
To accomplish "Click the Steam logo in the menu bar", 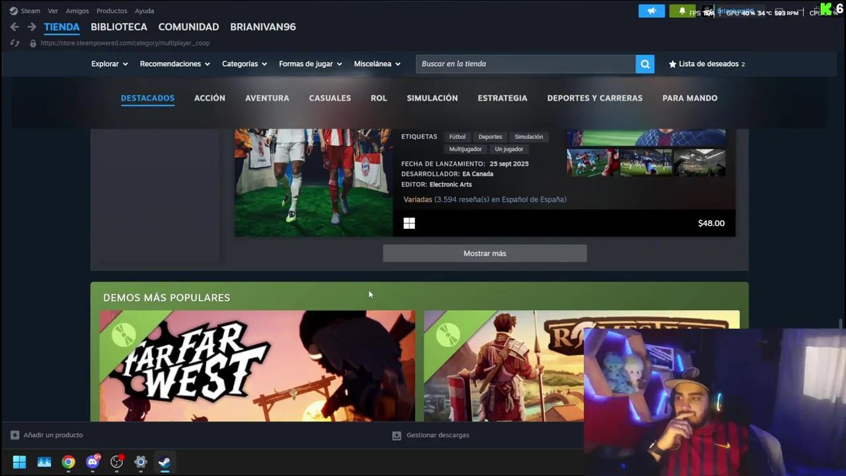I will (x=13, y=11).
